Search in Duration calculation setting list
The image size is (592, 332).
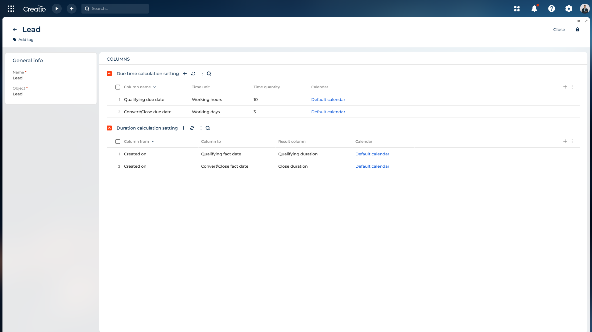pos(208,128)
